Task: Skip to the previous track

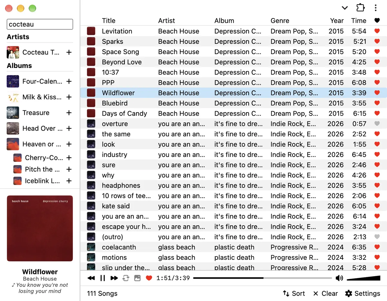Action: (91, 278)
